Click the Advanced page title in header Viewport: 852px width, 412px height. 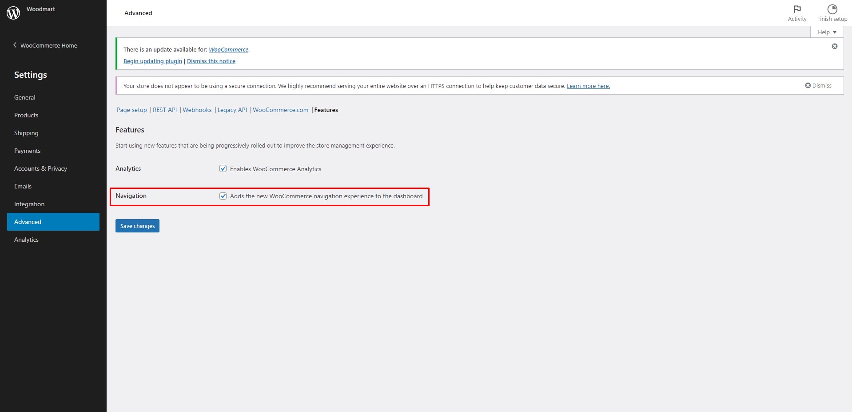[x=138, y=13]
